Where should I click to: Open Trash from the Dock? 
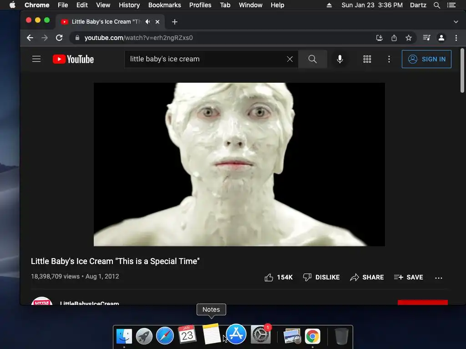[341, 336]
